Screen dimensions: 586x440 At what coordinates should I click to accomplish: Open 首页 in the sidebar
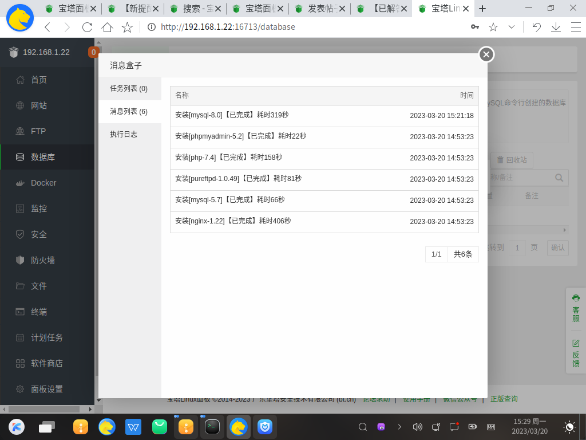[47, 80]
